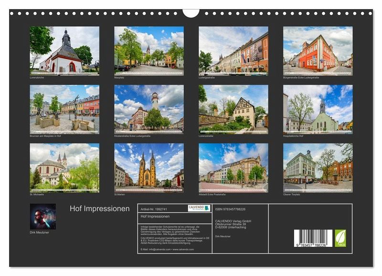Click the Dirk Meutzner author portrait
Screen dimensions: 382x276
[x=42, y=217]
